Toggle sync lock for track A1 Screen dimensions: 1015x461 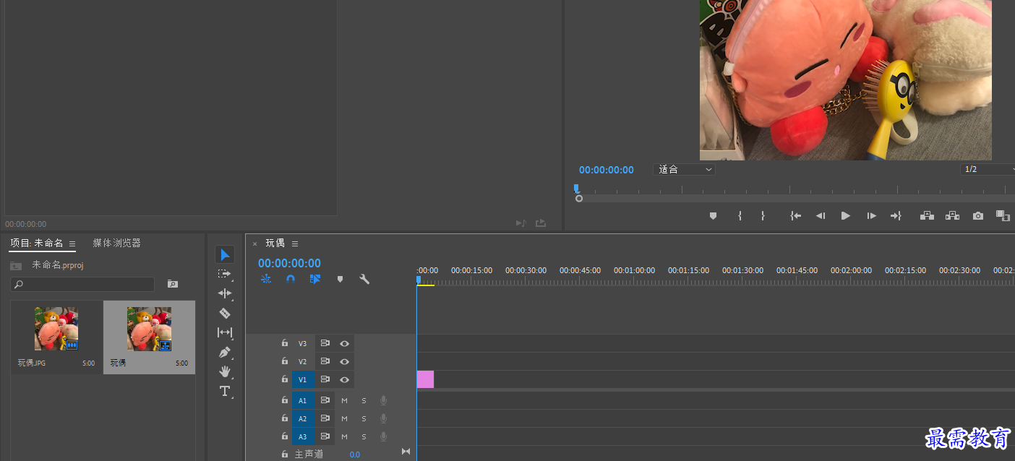tap(325, 400)
